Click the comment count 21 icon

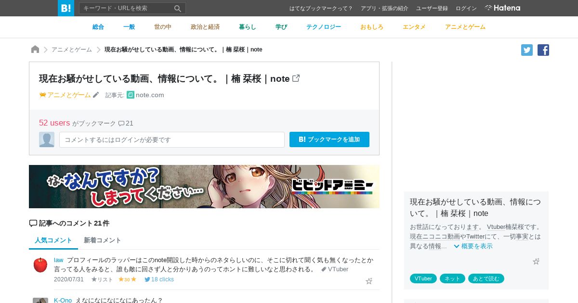(126, 124)
